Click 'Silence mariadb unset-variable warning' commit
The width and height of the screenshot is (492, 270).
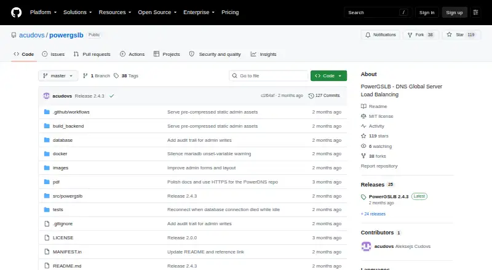pyautogui.click(x=209, y=154)
